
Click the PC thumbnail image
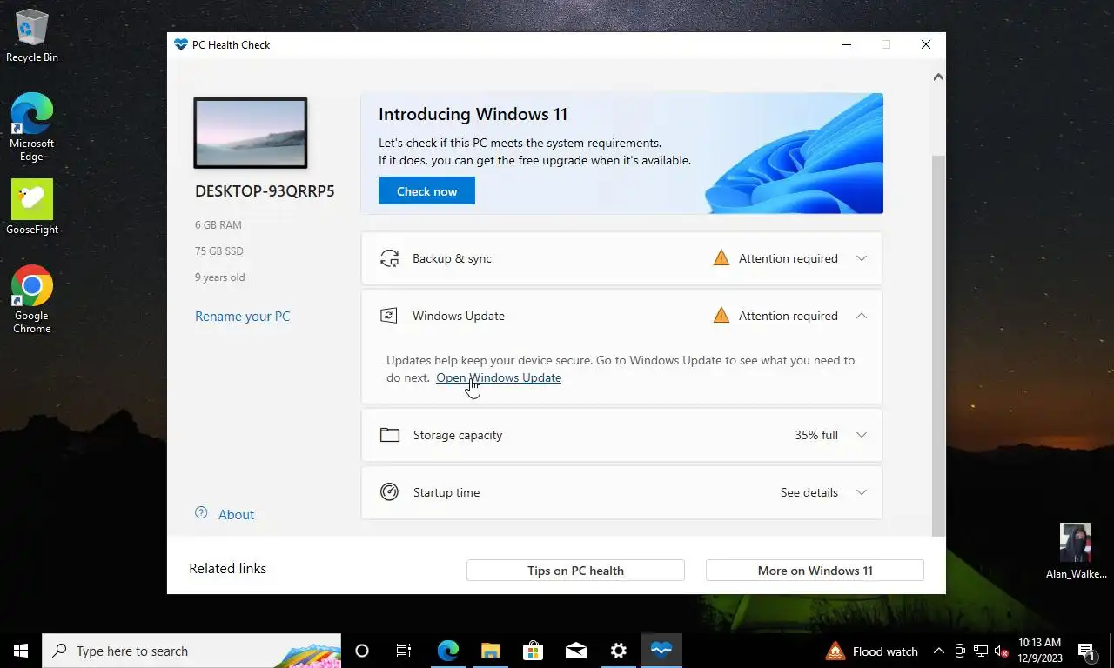(251, 133)
